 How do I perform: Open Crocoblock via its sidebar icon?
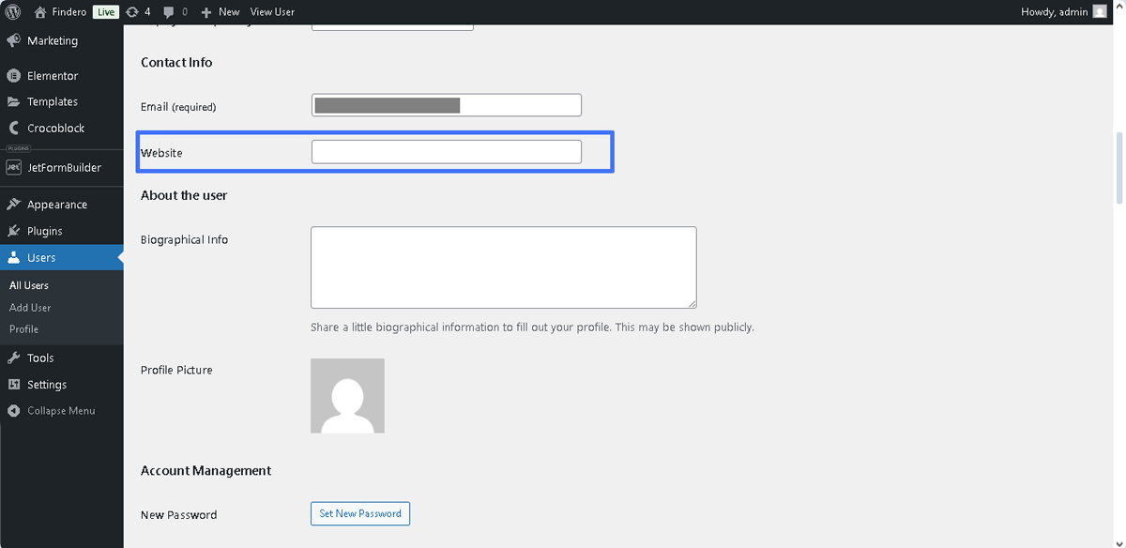tap(13, 128)
